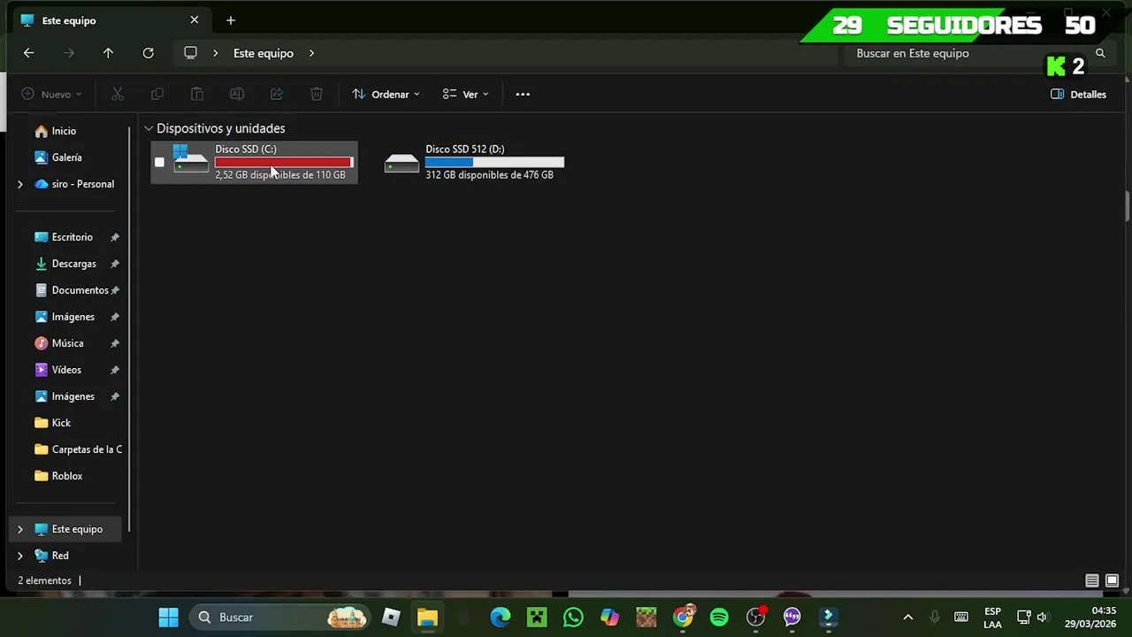Select the Disco SSD 512 (D:) drive icon

tap(402, 163)
